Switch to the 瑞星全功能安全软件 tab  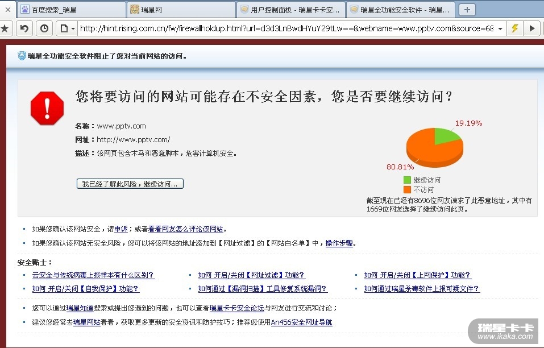(x=400, y=10)
